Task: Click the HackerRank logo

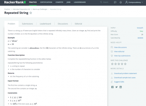Action: pos(15,2)
